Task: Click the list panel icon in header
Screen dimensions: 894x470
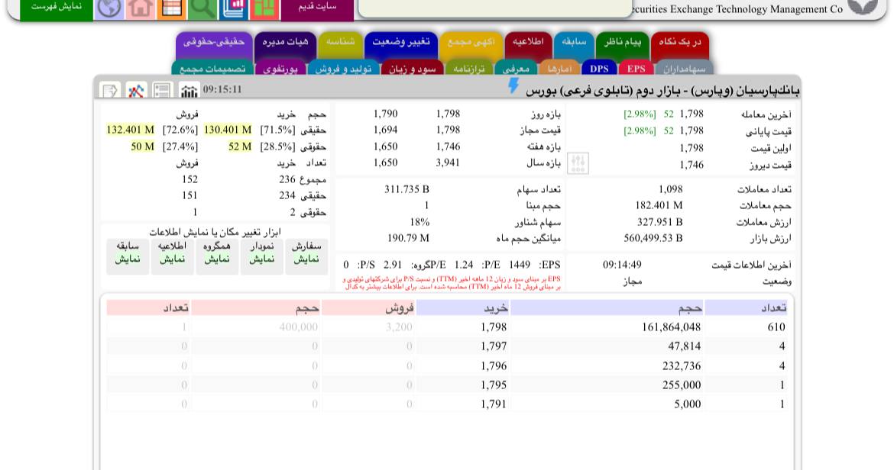Action: click(162, 91)
